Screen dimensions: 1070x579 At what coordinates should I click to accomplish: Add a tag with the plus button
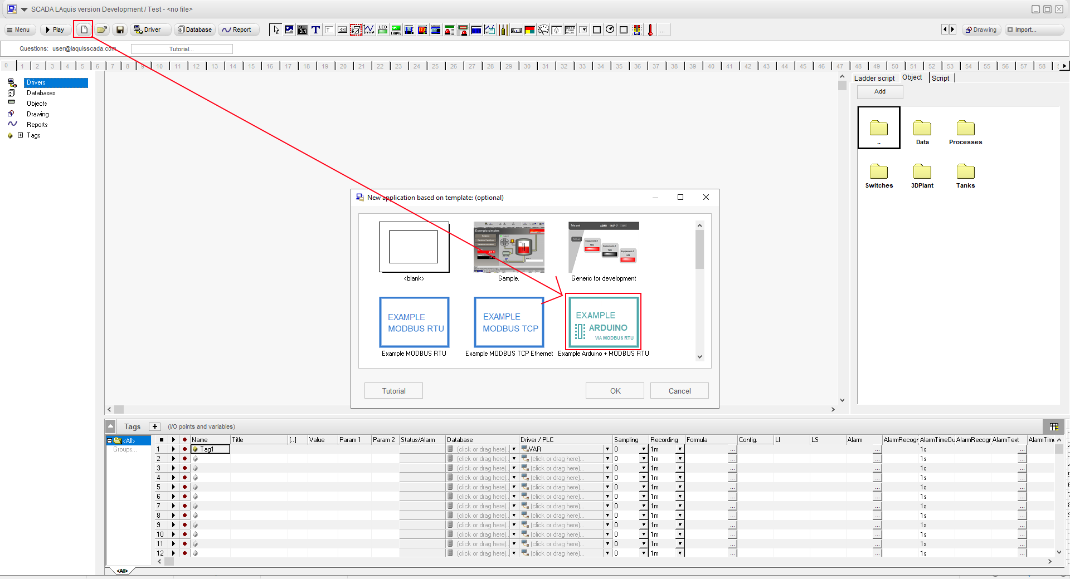[155, 426]
